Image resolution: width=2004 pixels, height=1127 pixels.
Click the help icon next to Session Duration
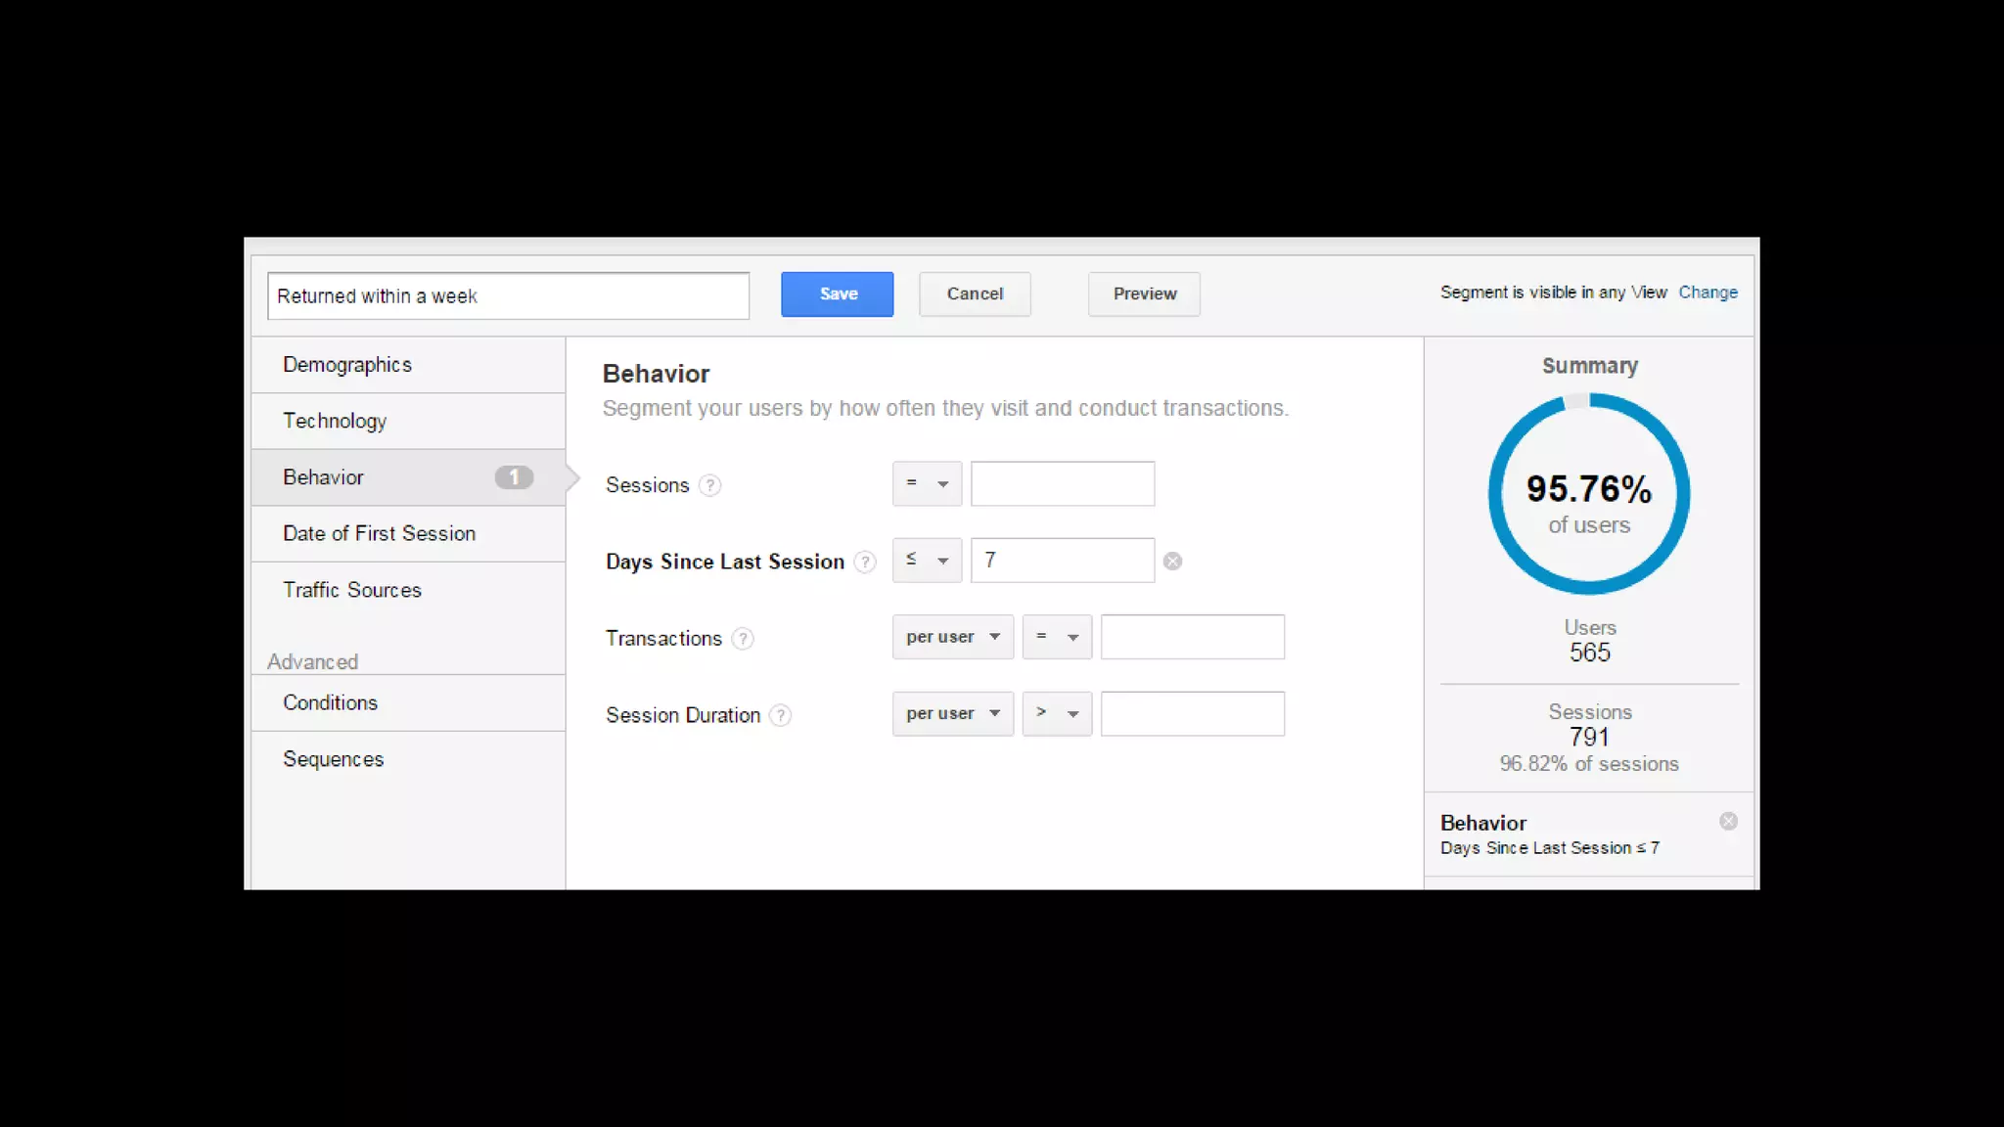point(780,715)
